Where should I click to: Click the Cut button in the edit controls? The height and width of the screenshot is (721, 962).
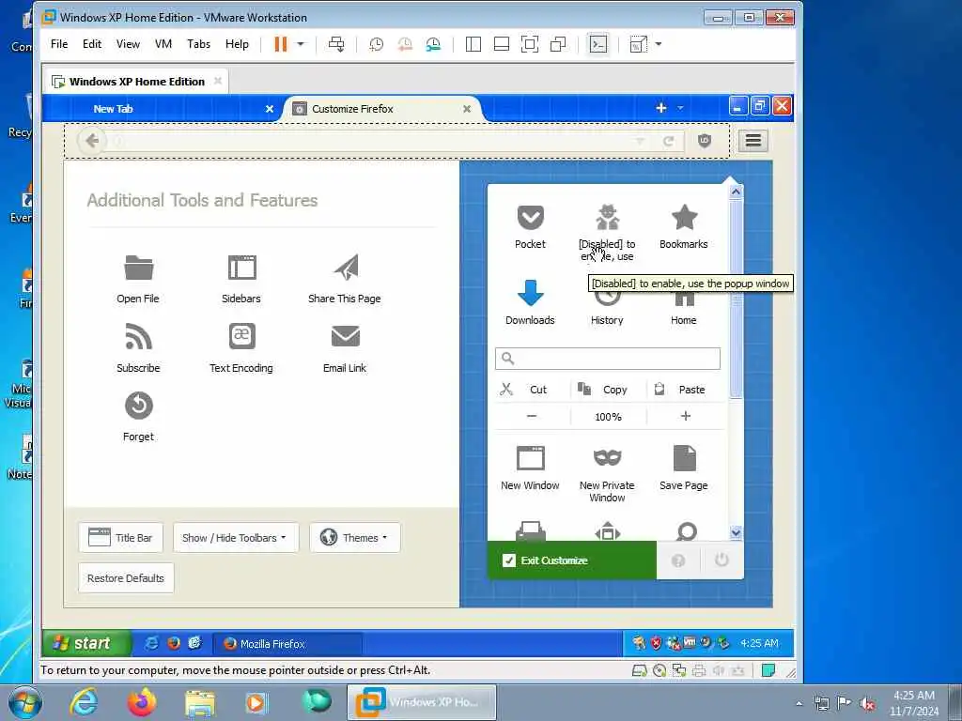532,390
